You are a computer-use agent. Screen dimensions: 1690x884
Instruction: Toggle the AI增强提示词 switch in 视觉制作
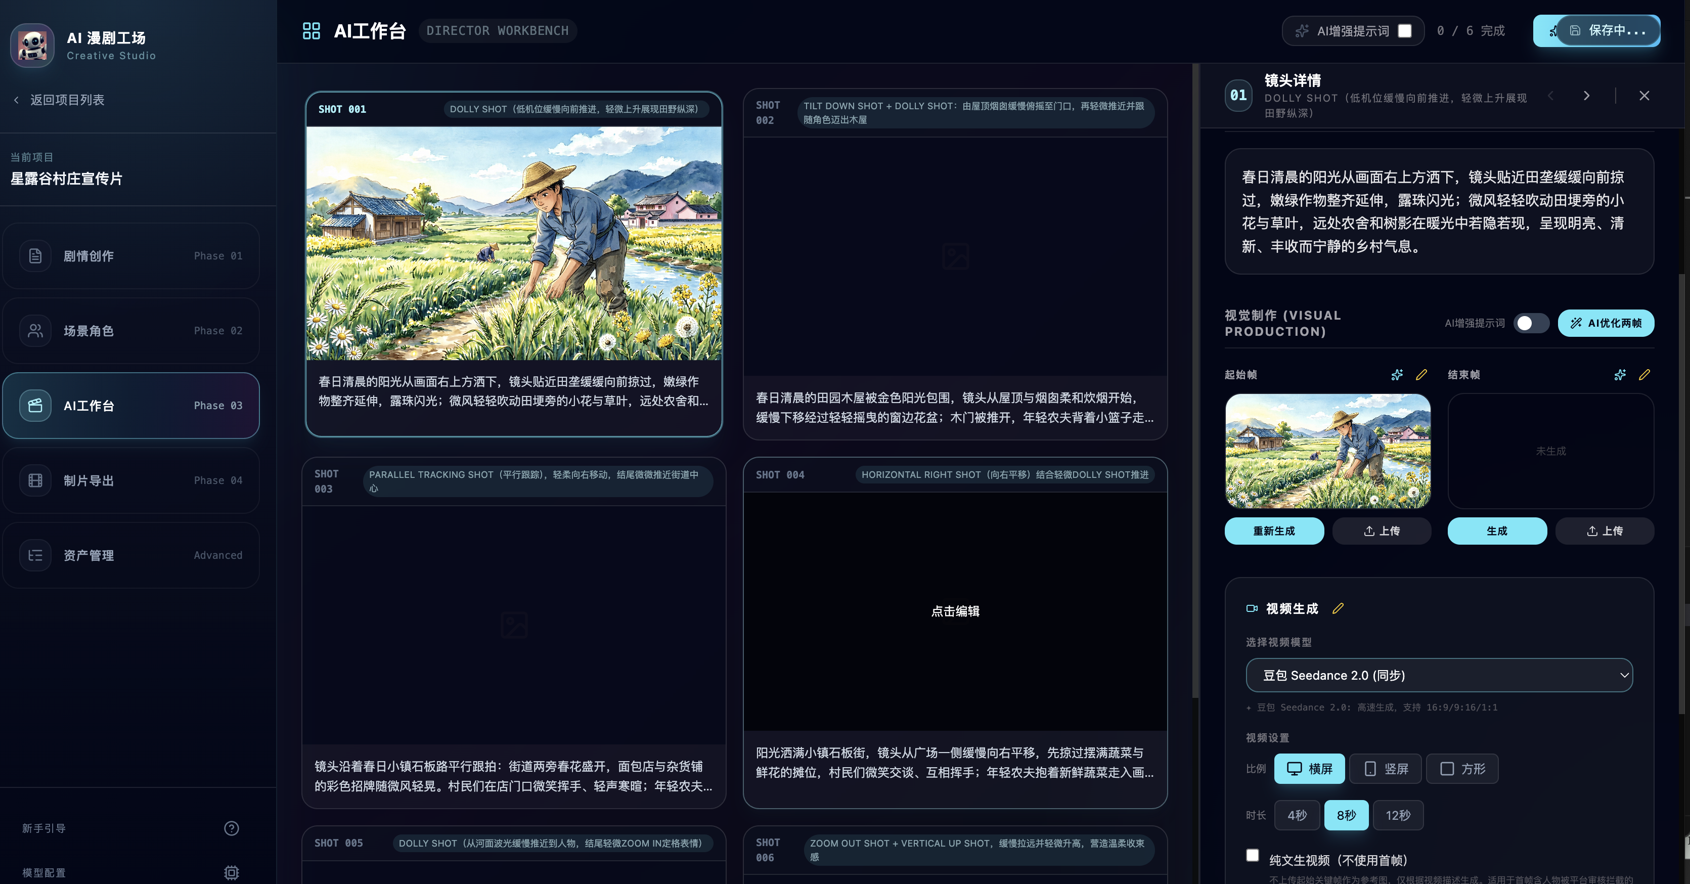click(1531, 323)
